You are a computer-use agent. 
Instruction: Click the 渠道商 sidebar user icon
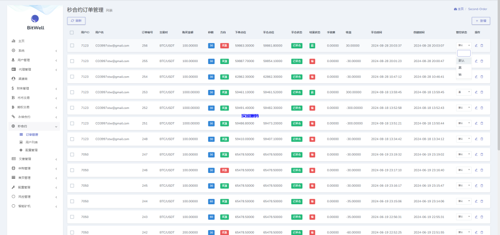click(13, 78)
